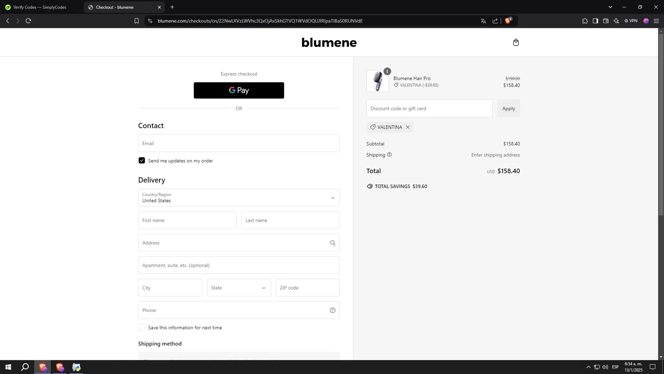
Task: Click the VPN button
Action: pos(631,21)
